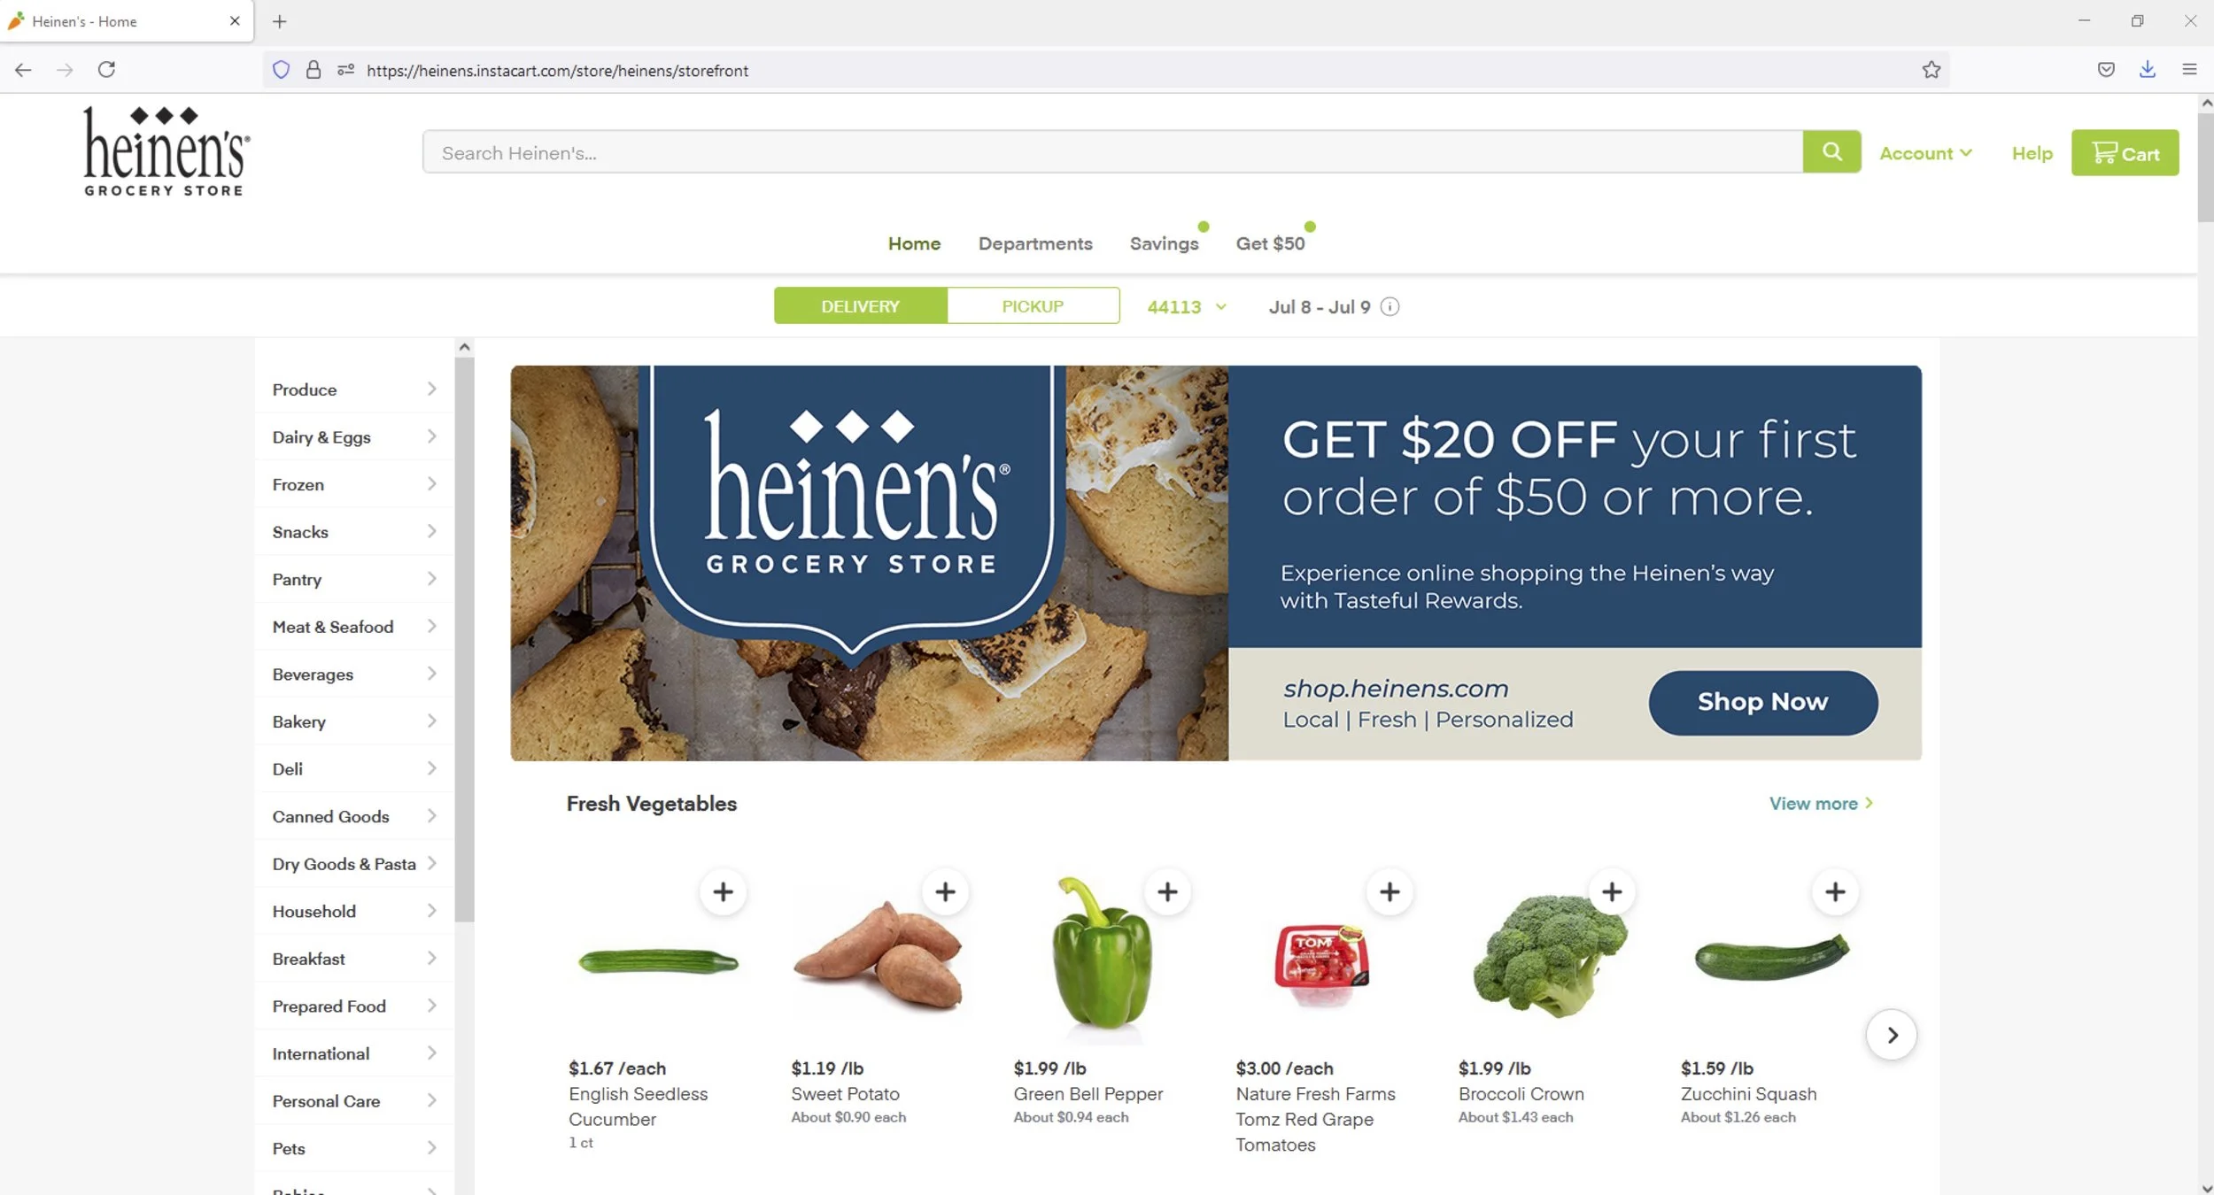Reload the page in the browser toolbar
The image size is (2214, 1195).
106,70
